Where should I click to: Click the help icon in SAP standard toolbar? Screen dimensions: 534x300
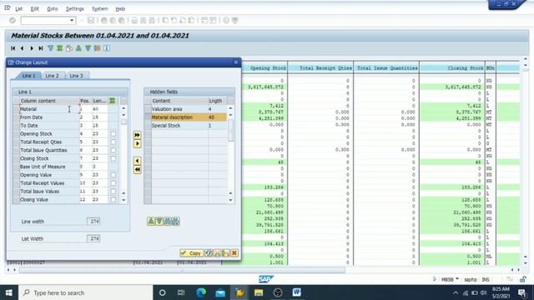click(226, 20)
